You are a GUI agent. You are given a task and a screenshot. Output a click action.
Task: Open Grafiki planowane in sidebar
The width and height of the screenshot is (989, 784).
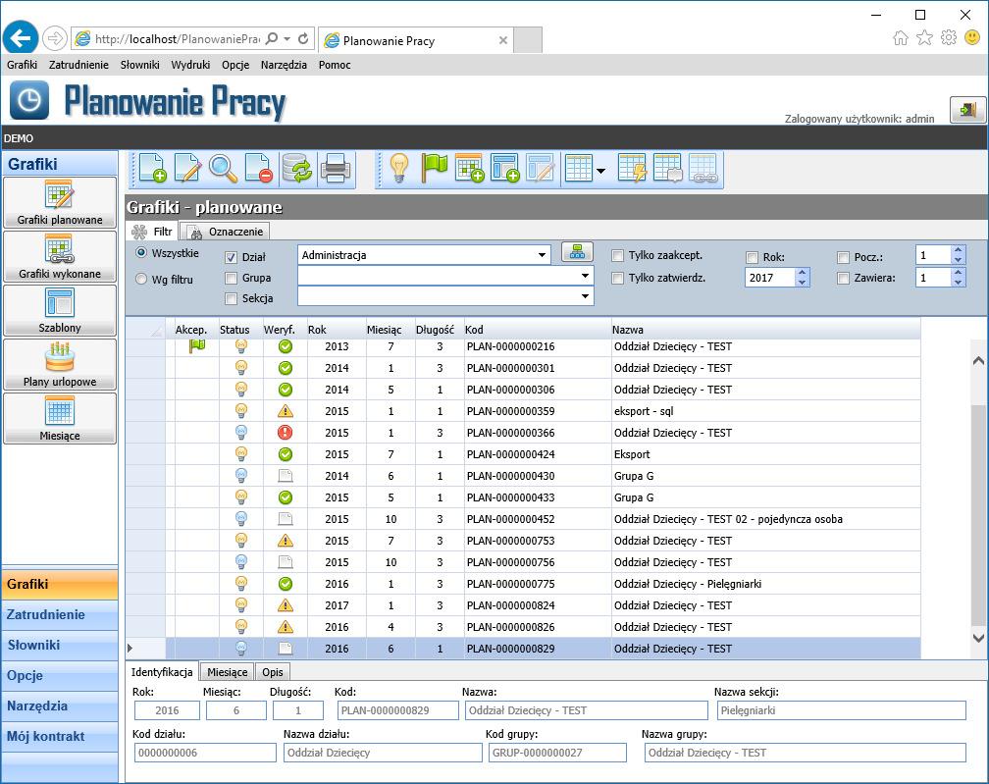tap(60, 202)
